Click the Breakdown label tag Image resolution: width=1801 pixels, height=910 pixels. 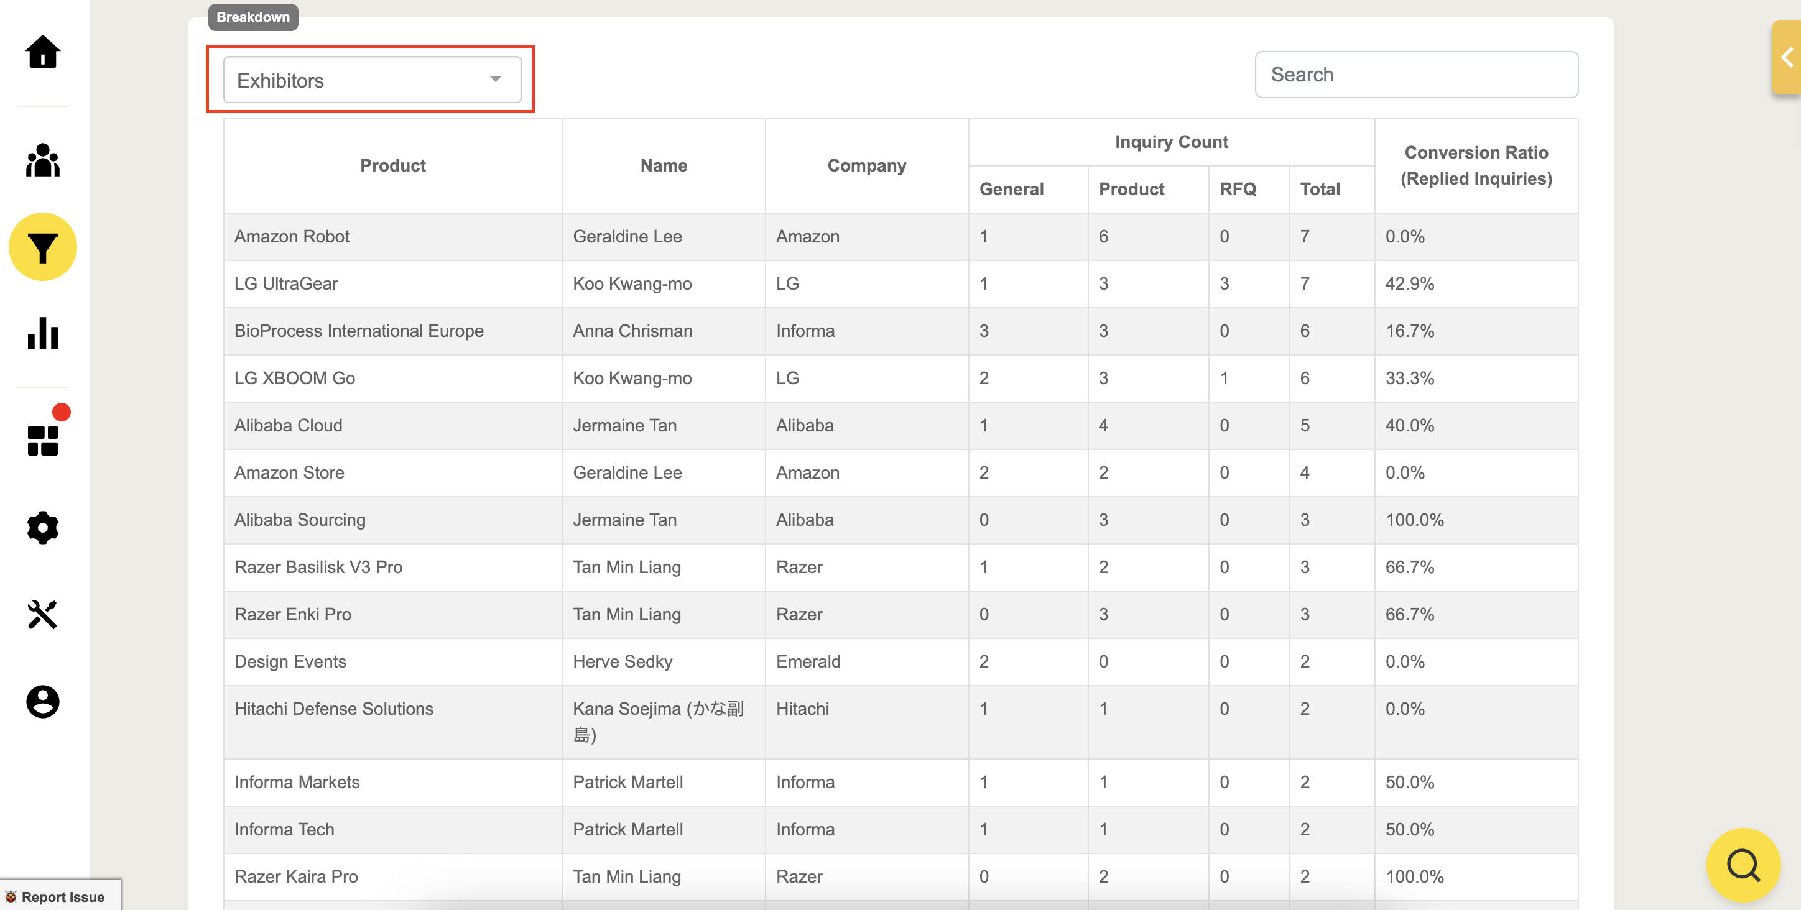(252, 17)
